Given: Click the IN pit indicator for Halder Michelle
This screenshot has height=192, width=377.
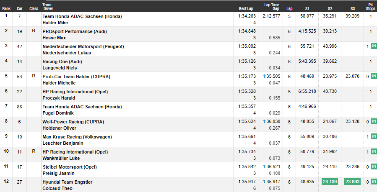Looking at the screenshot, I should click(x=374, y=76).
